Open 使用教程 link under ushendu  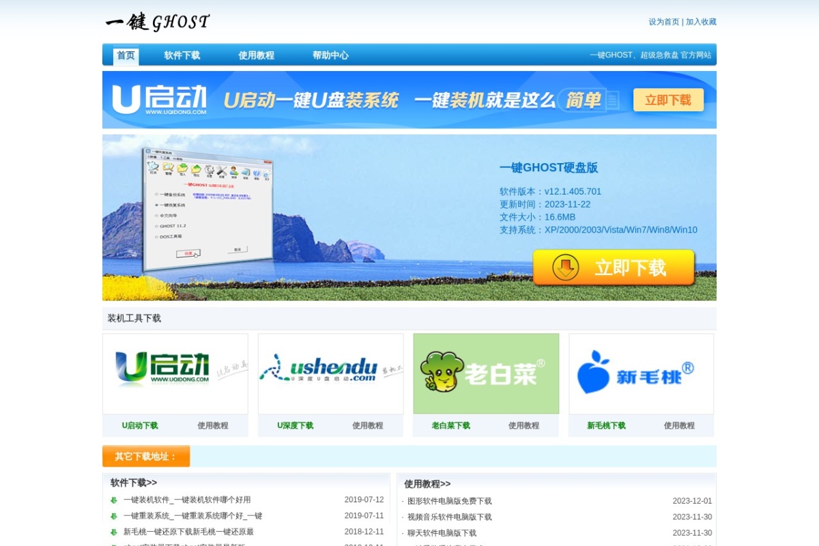click(368, 425)
